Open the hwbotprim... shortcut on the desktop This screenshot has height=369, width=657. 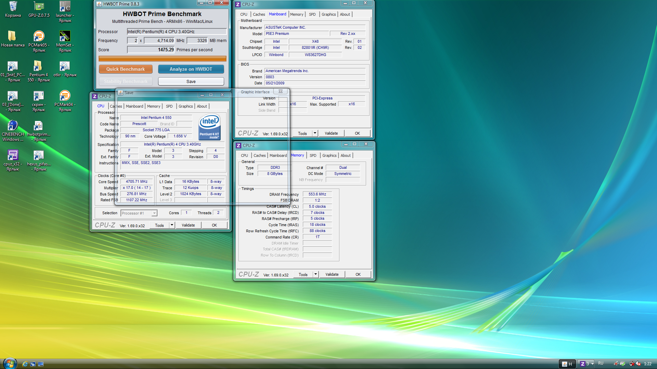click(39, 131)
